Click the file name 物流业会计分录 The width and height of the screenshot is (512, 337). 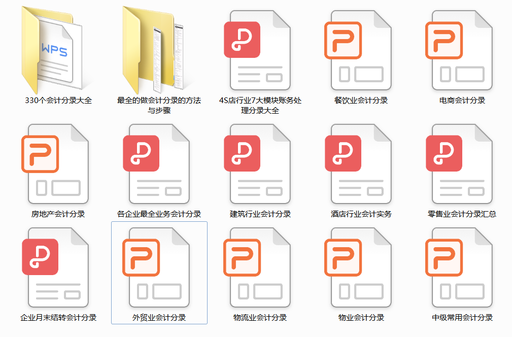tap(260, 317)
